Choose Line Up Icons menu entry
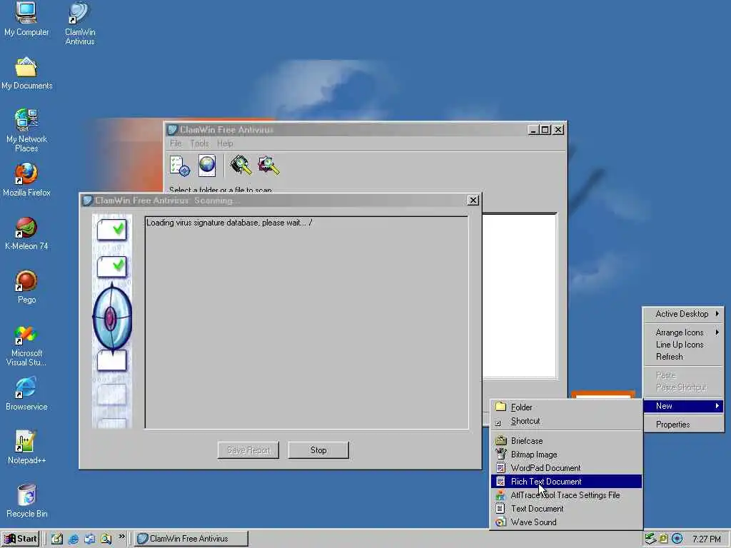Image resolution: width=731 pixels, height=548 pixels. click(683, 345)
